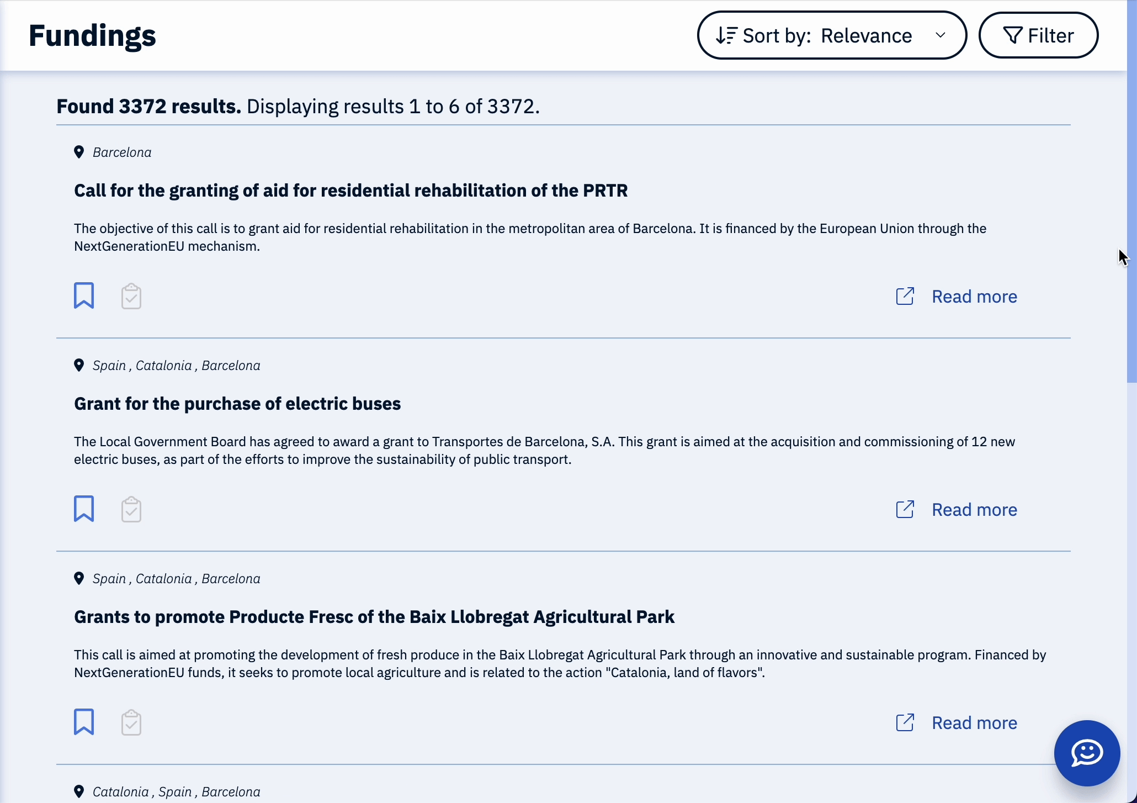Screen dimensions: 1137x803
Task: Open the Sort by Relevance dropdown
Action: pyautogui.click(x=832, y=35)
